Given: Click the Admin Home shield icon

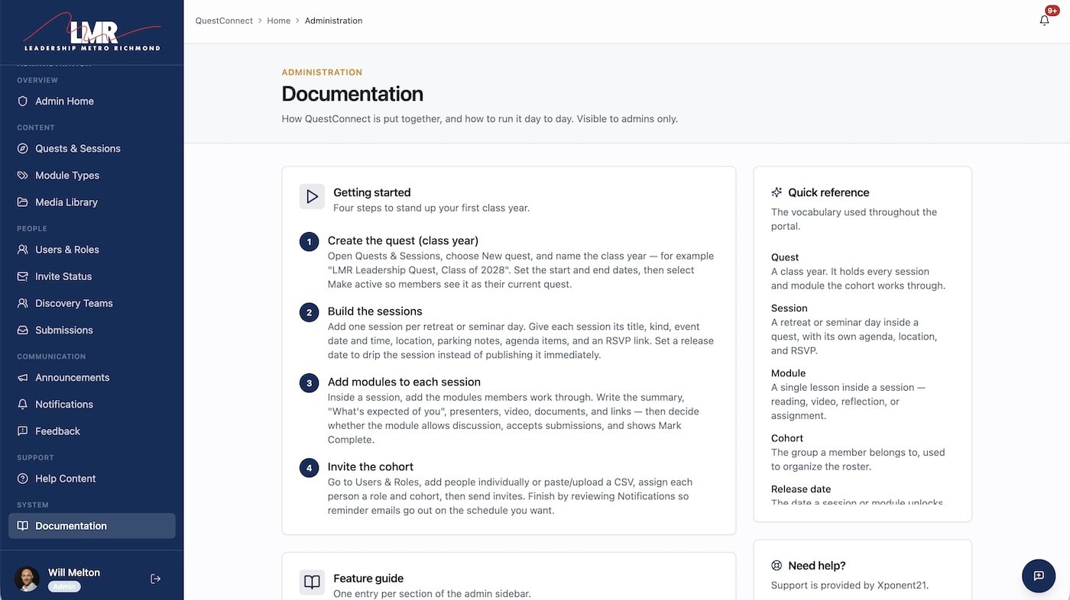Looking at the screenshot, I should [23, 102].
